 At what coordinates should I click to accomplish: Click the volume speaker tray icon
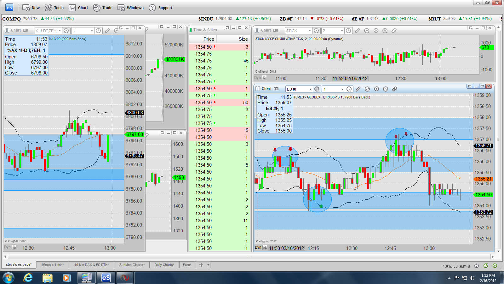pos(472,278)
